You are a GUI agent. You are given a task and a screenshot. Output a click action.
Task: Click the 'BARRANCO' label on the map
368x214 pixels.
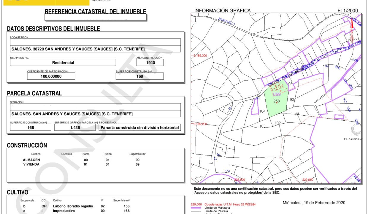(226, 21)
